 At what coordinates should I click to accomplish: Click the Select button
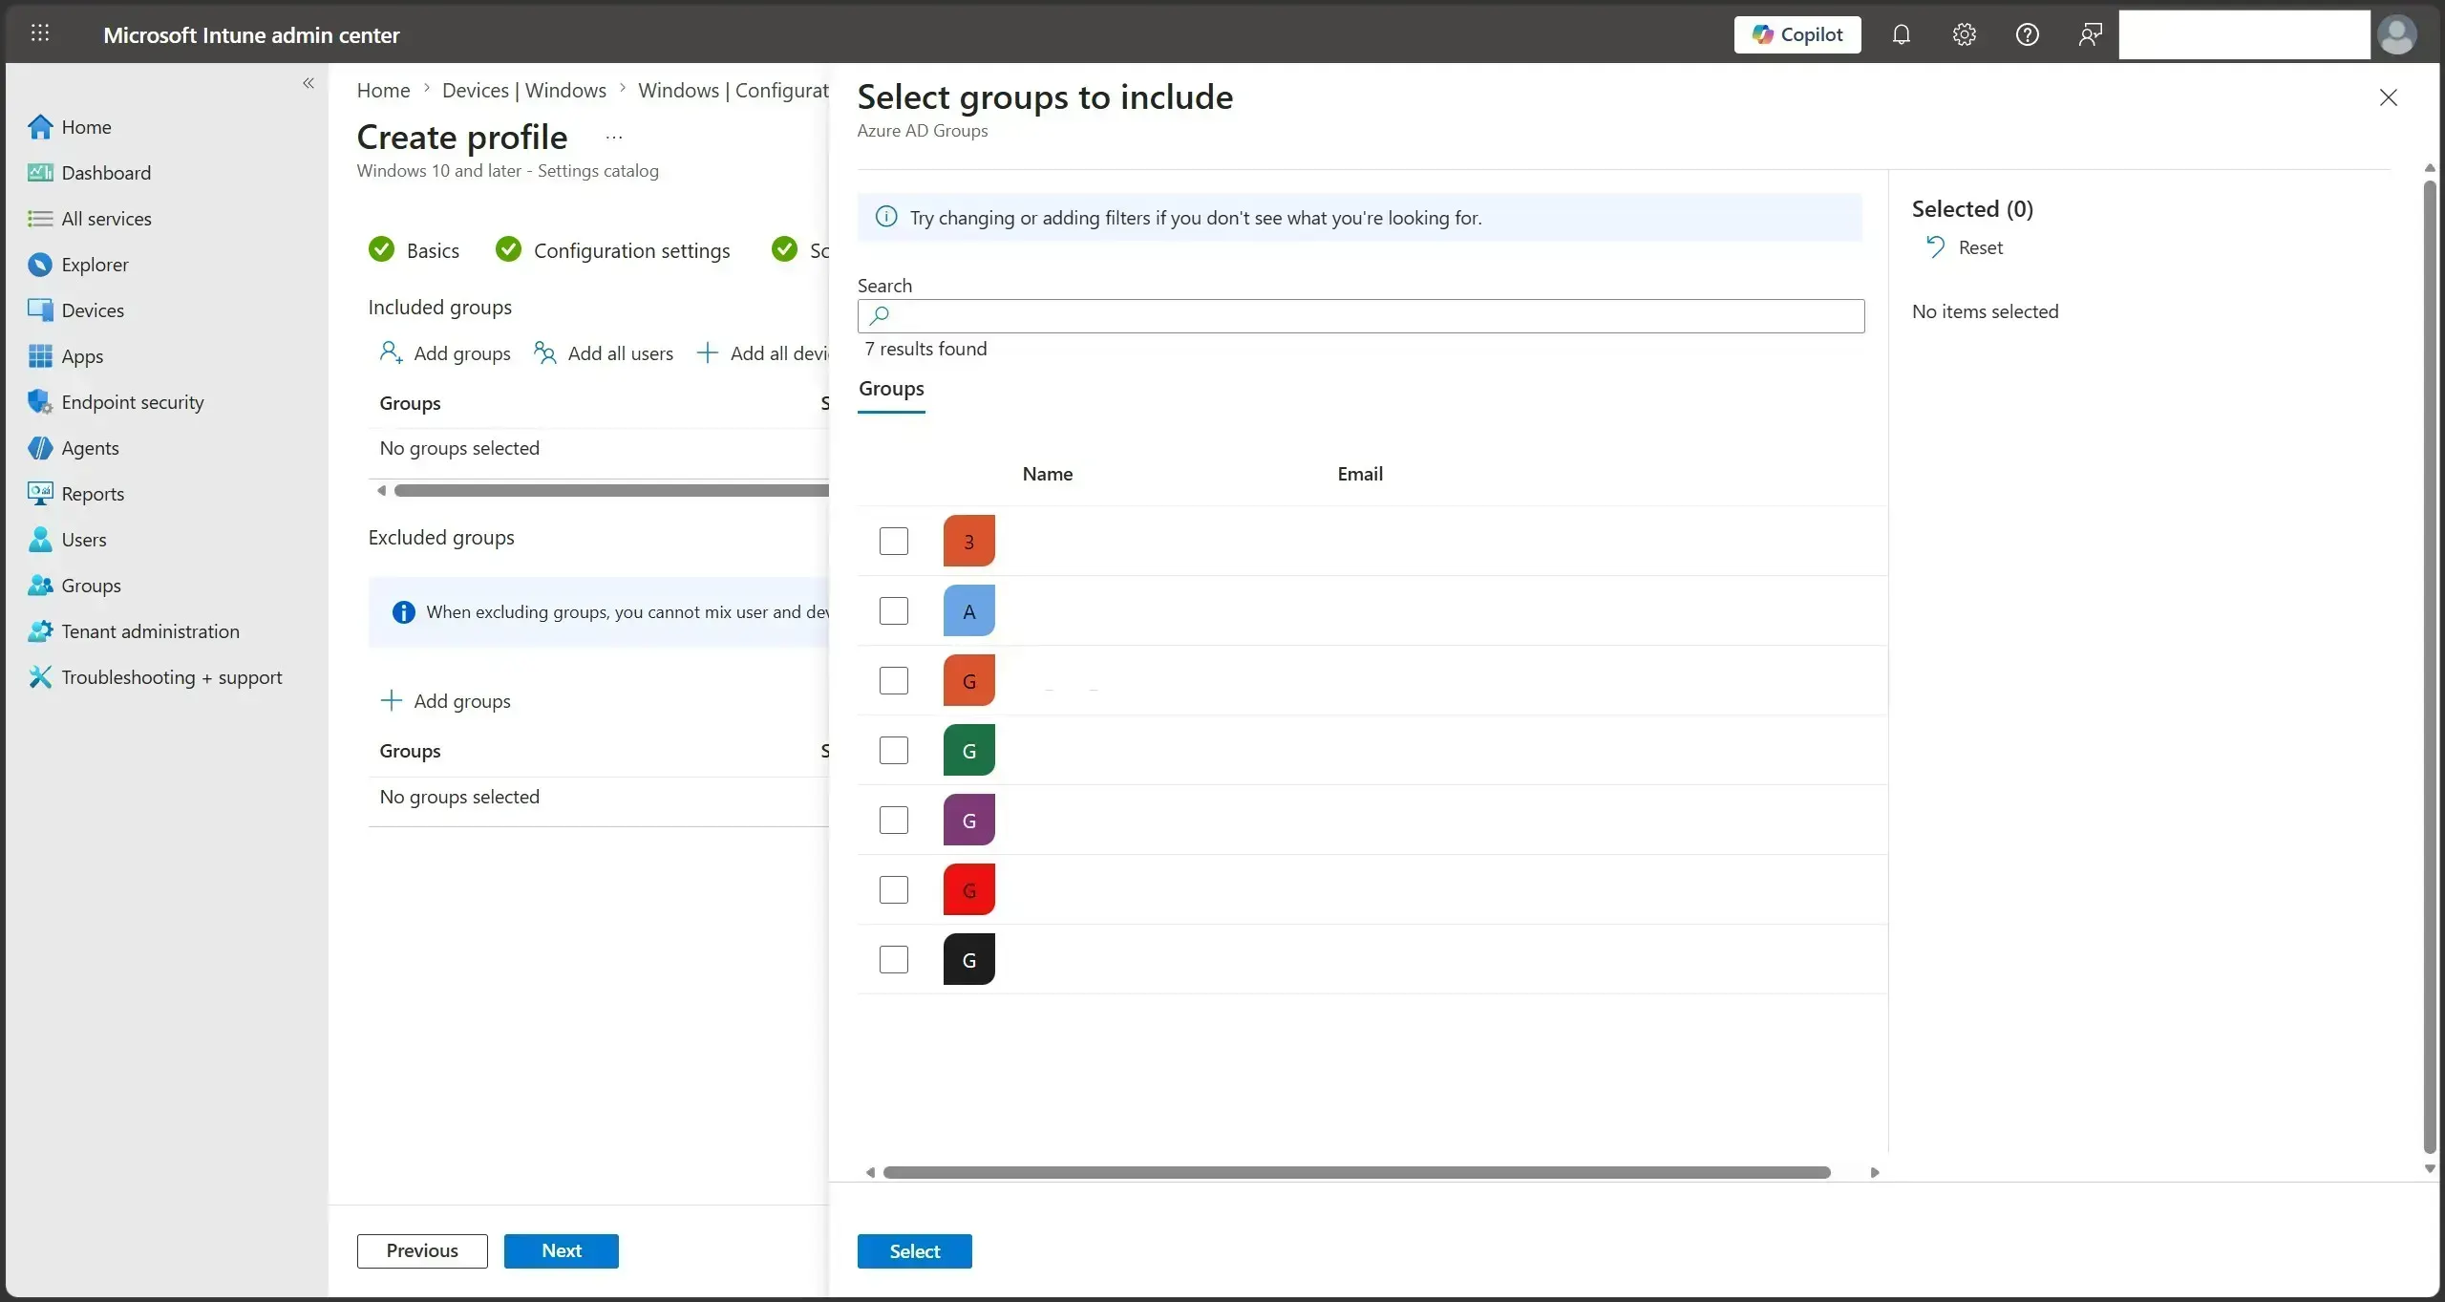coord(915,1251)
